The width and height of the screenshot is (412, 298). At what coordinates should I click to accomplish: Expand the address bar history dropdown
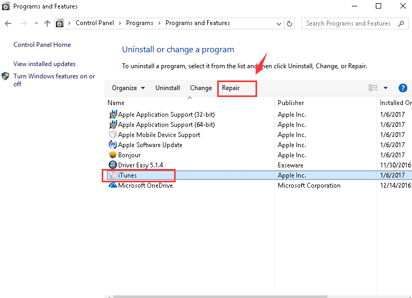[279, 23]
